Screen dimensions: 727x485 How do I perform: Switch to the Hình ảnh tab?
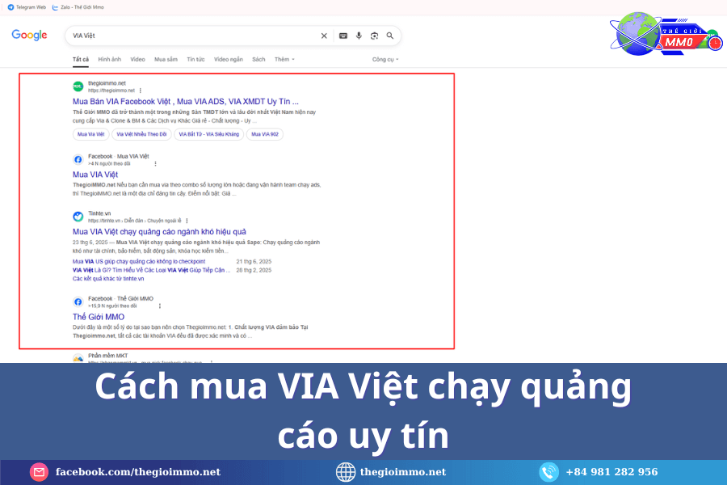pos(110,59)
